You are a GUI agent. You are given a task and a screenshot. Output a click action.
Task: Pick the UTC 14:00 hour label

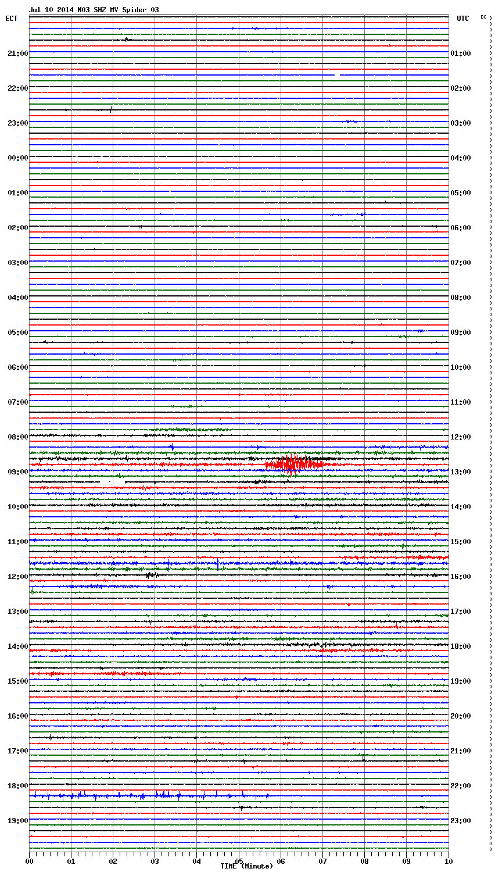point(461,507)
